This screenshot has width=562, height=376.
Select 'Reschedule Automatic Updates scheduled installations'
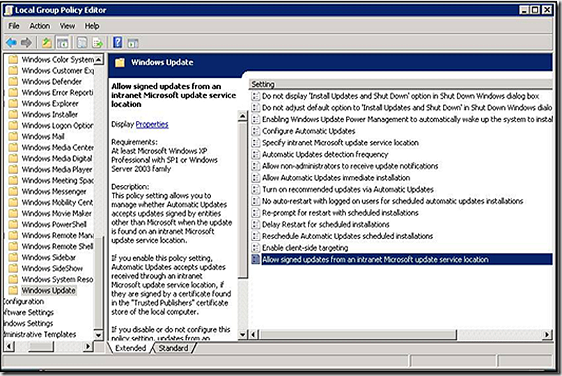pos(348,236)
